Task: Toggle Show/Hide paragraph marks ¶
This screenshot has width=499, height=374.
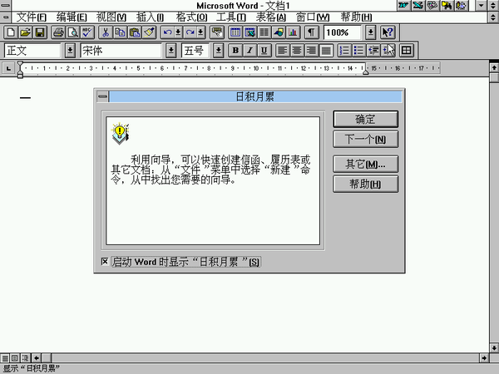Action: [x=312, y=32]
